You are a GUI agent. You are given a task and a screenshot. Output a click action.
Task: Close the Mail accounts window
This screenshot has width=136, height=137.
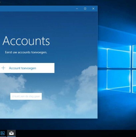(93, 9)
